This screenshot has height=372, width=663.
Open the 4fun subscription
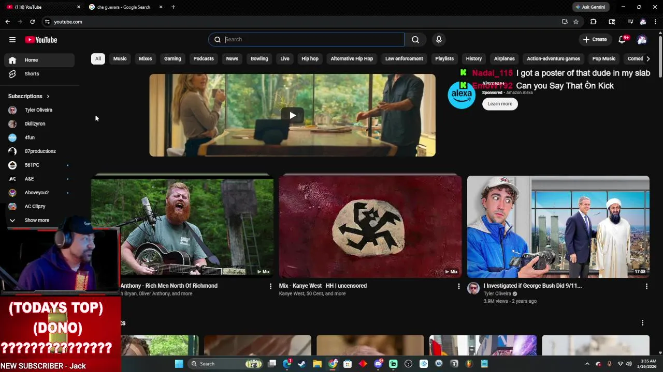click(x=39, y=137)
